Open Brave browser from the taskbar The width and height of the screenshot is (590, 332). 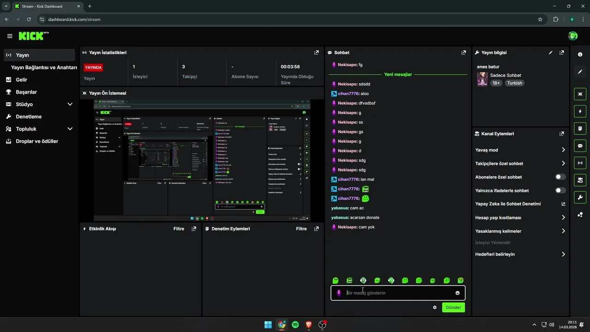pyautogui.click(x=309, y=325)
